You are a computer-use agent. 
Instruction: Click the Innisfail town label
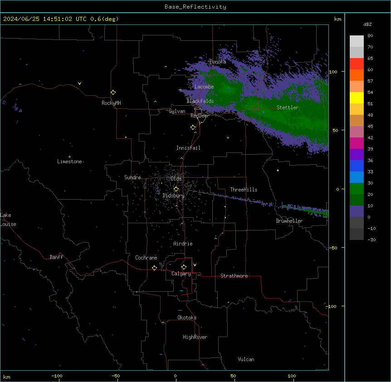coord(188,148)
